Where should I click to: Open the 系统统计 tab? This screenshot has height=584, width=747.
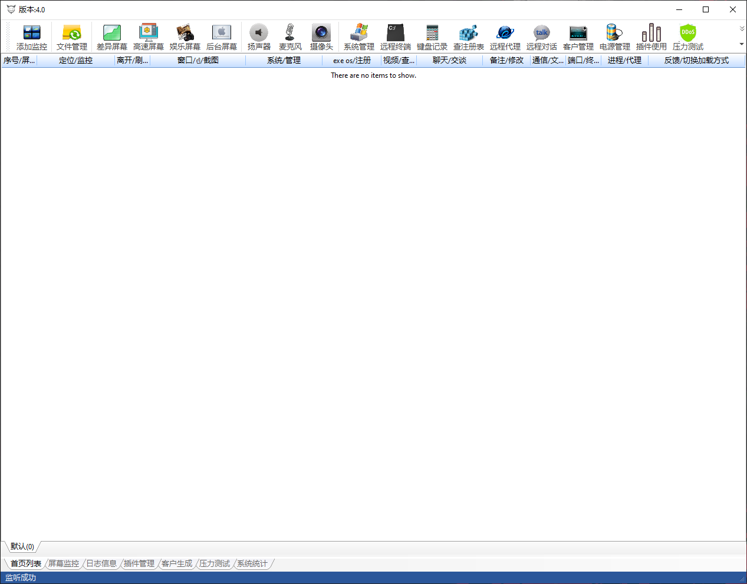252,563
